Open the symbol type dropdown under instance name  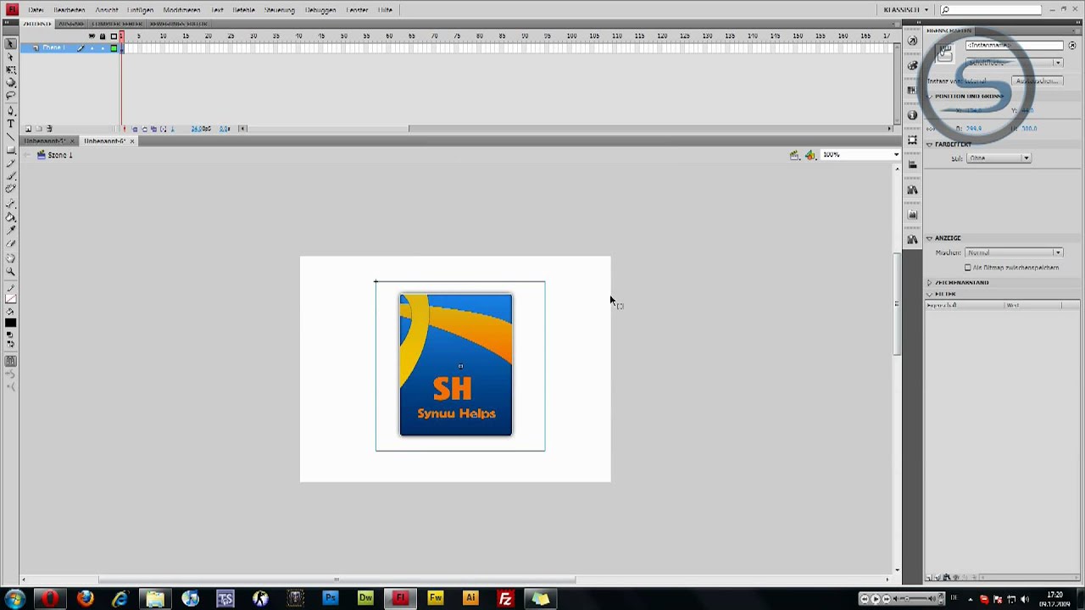point(1014,63)
